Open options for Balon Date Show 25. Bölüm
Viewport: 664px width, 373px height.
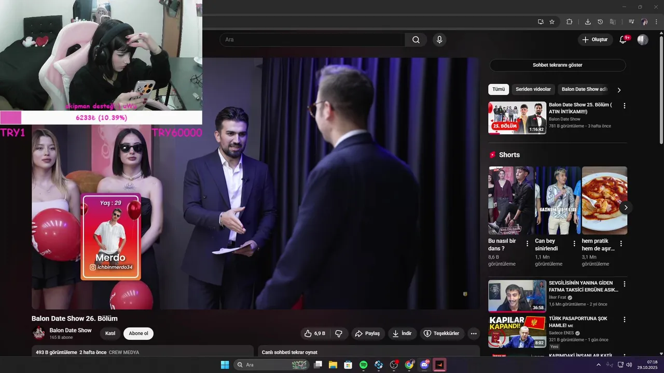[625, 106]
